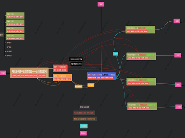Click the small cyan node on the teal curve

[x=115, y=54]
